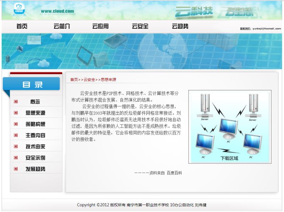284x212 pixels.
Task: Select 主要内容 in the sidebar directory
Action: pyautogui.click(x=35, y=135)
